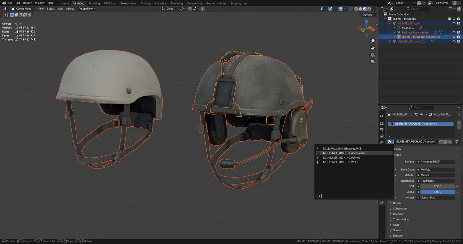Toggle the HELMET_MICH_HC collection checkbox

pyautogui.click(x=450, y=19)
